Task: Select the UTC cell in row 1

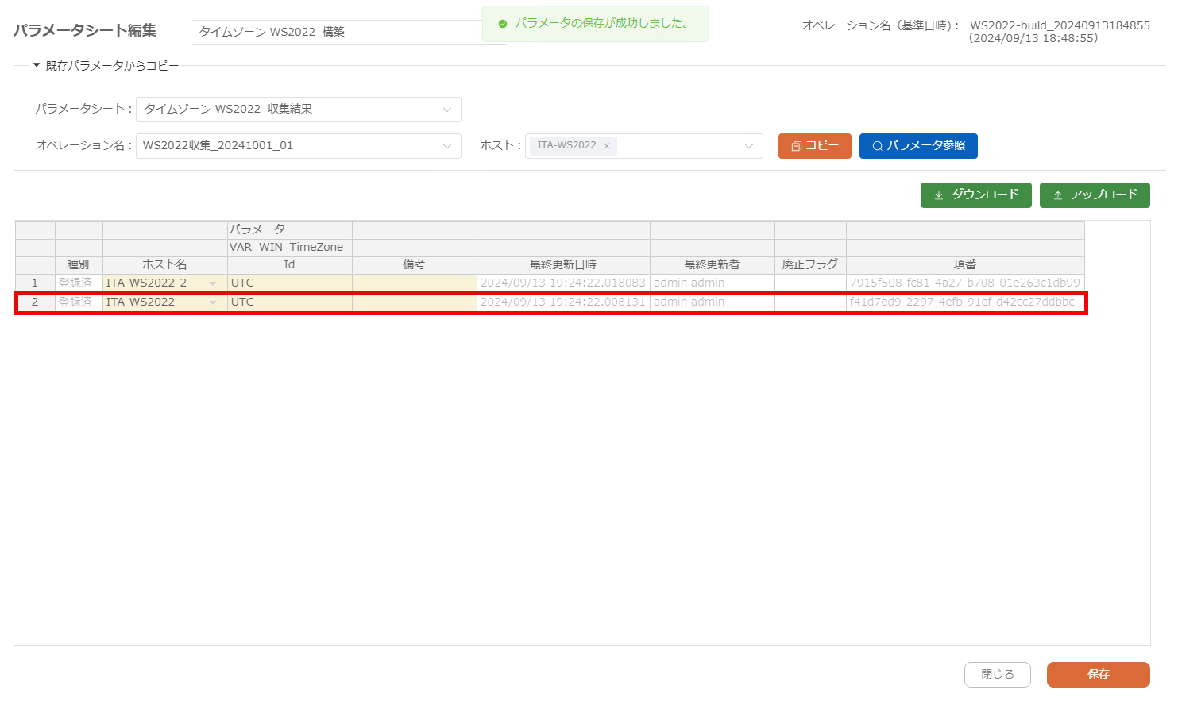Action: [x=289, y=283]
